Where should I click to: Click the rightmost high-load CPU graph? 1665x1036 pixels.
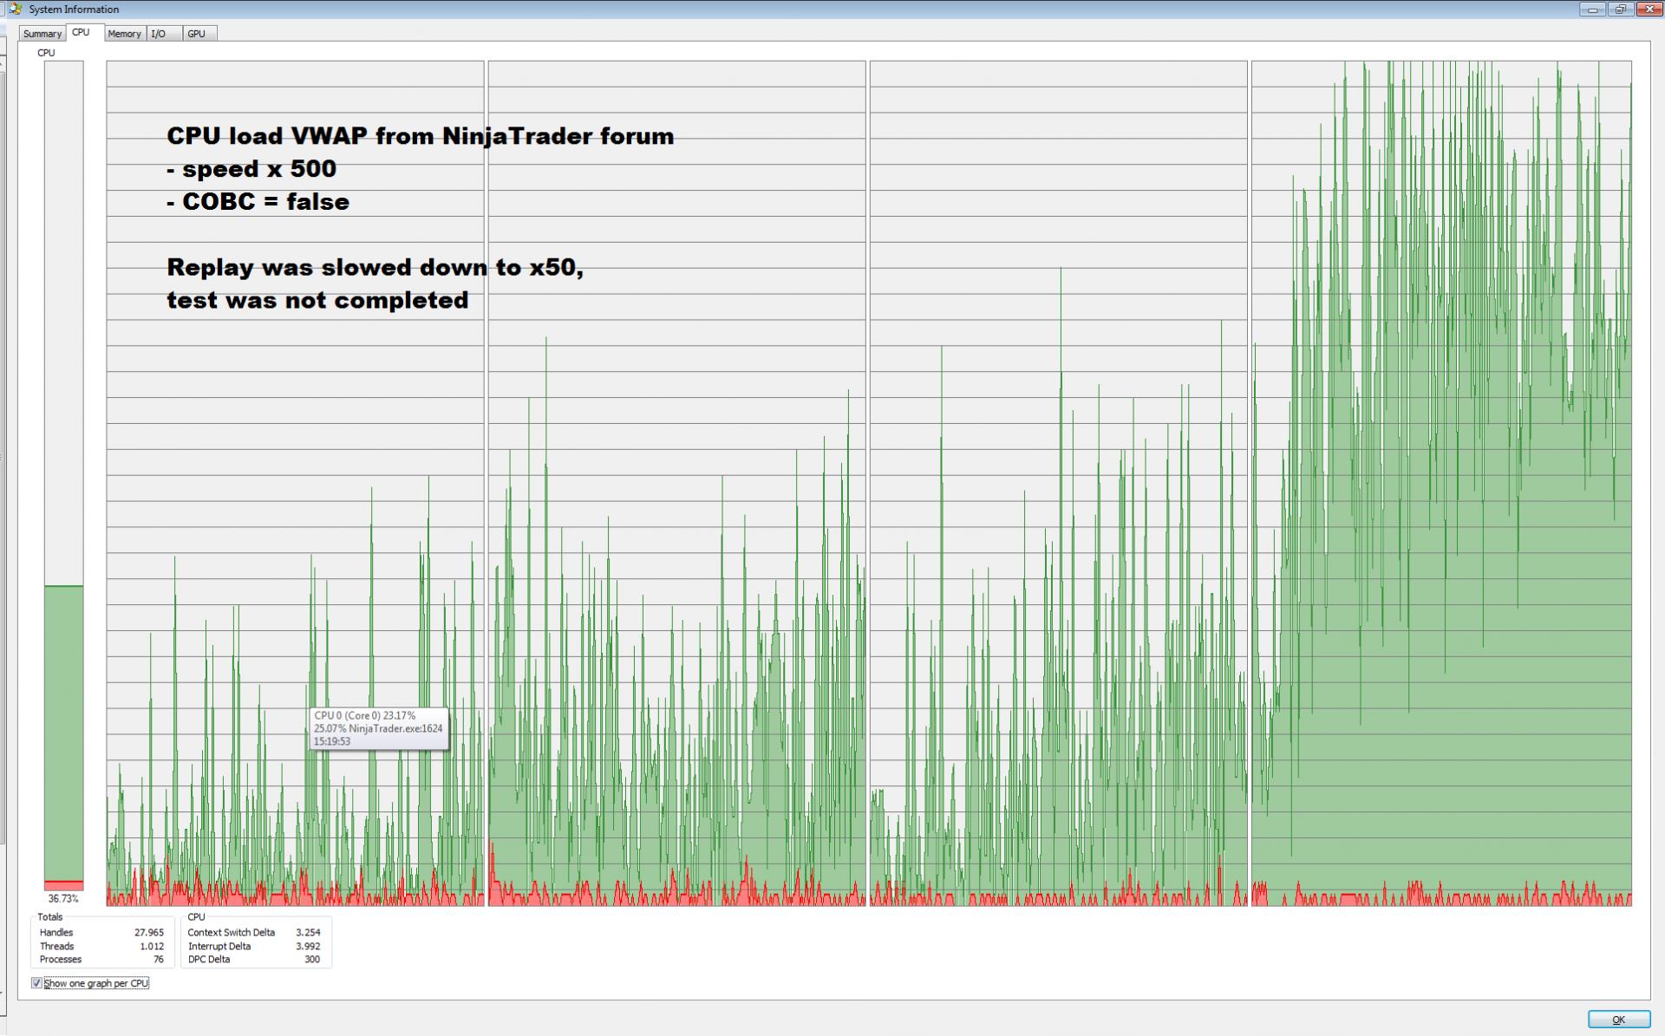1440,483
